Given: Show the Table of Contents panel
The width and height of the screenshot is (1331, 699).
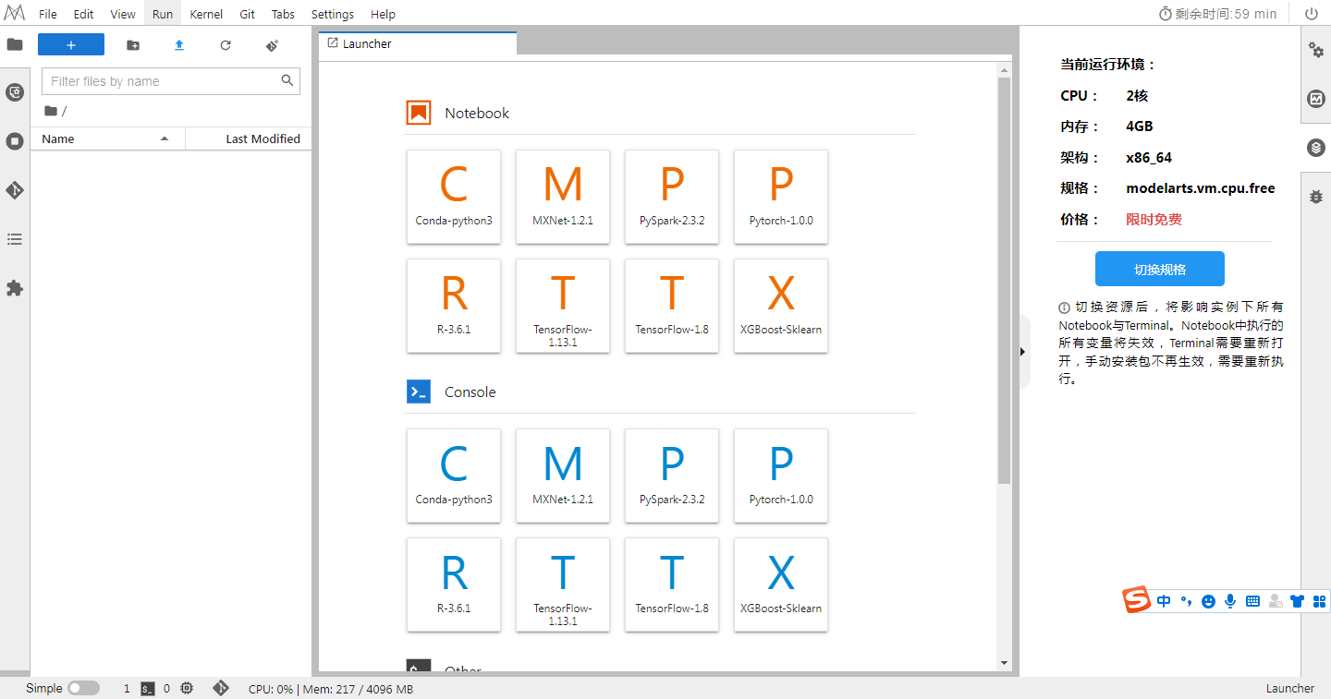Looking at the screenshot, I should click(15, 239).
